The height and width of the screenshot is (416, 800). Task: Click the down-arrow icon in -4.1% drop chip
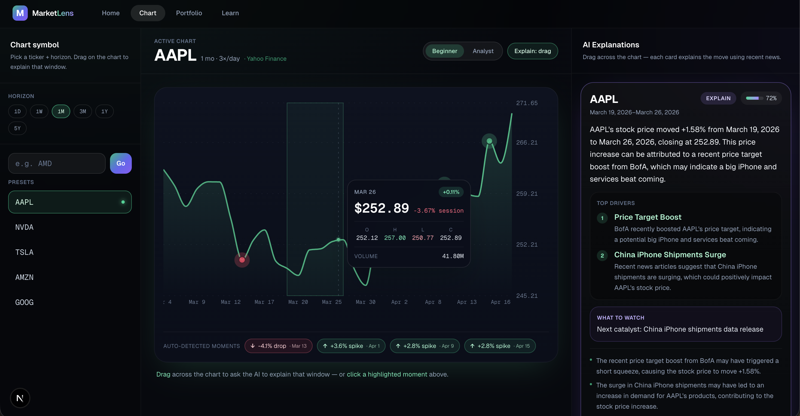click(253, 346)
